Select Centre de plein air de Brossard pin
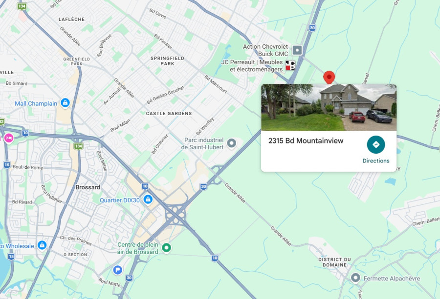440x299 pixels. tap(166, 248)
